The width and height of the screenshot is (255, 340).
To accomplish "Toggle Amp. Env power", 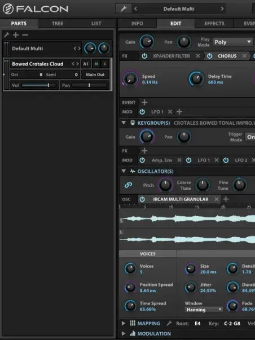I will point(142,160).
